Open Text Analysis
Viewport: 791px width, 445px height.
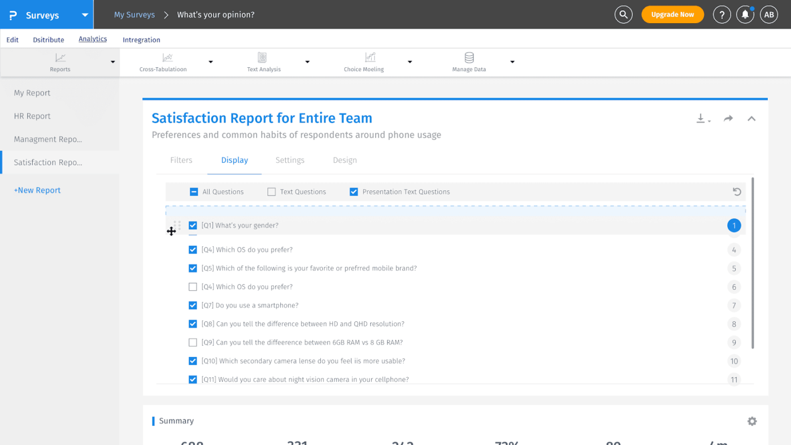click(262, 58)
